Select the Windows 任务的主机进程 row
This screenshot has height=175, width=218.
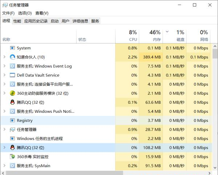[40, 138]
